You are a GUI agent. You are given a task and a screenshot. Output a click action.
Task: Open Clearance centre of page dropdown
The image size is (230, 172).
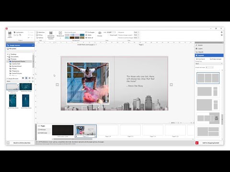[137, 38]
